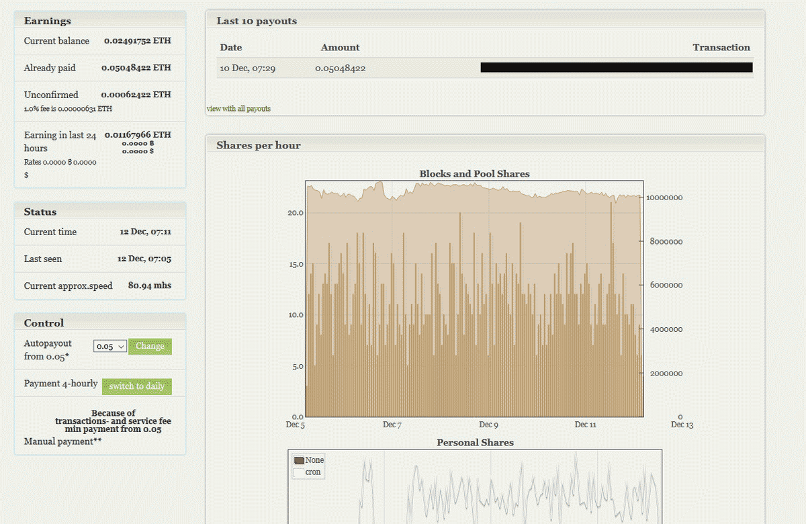The width and height of the screenshot is (806, 524).
Task: Click the Status panel header
Action: (40, 212)
